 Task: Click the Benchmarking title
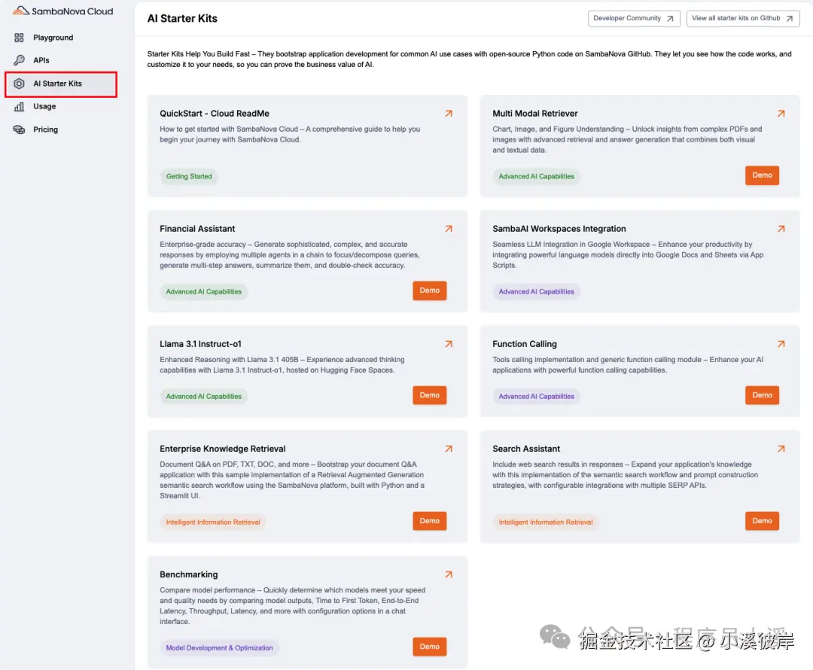pyautogui.click(x=189, y=574)
